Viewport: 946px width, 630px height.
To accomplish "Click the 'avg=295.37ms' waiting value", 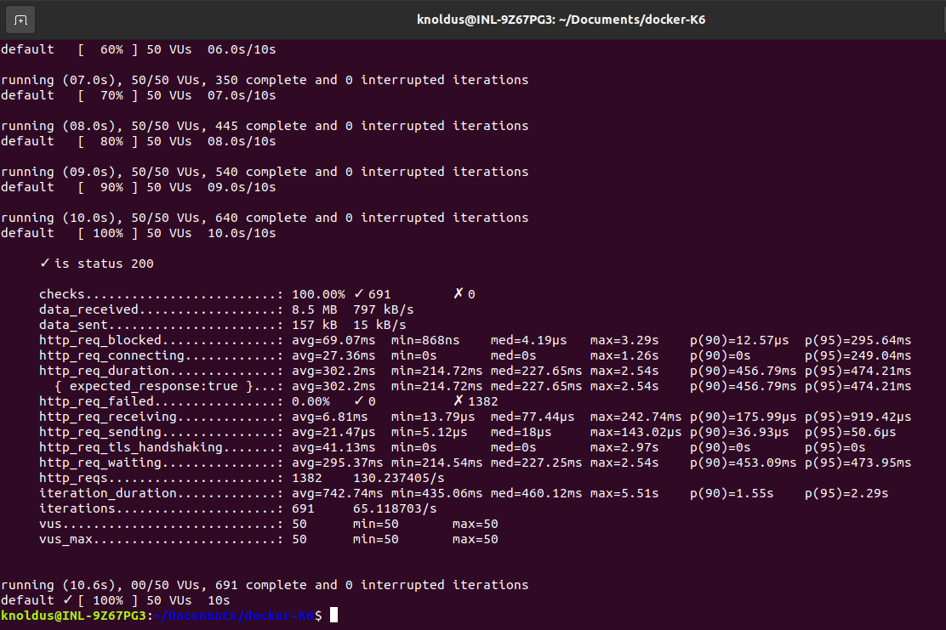I will [337, 463].
